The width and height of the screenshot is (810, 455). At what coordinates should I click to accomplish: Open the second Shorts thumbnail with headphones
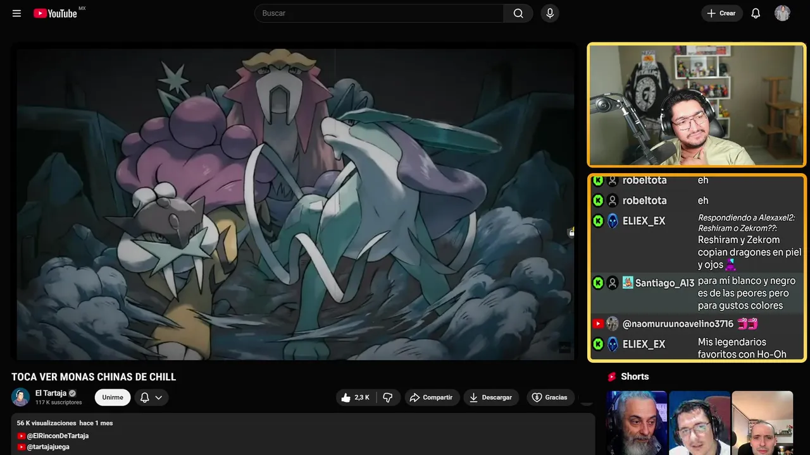coord(699,423)
